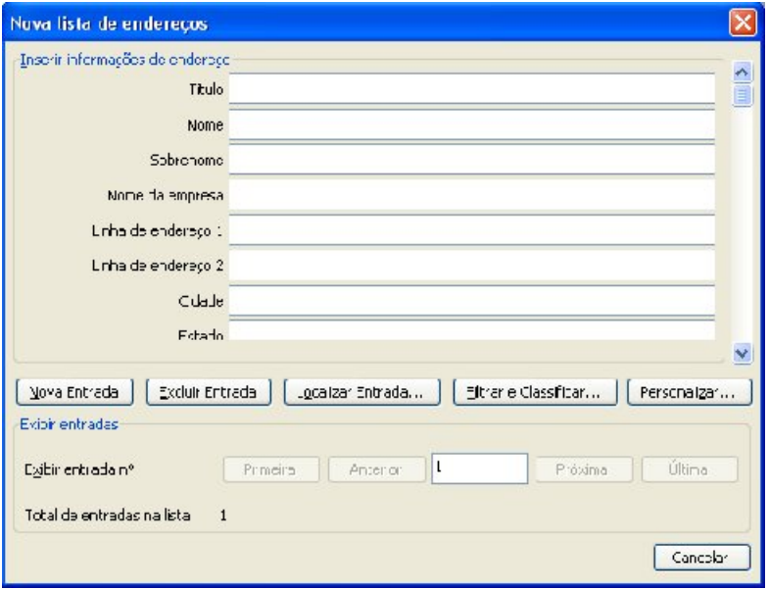Select the Cidade input field
This screenshot has height=590, width=769.
click(472, 300)
